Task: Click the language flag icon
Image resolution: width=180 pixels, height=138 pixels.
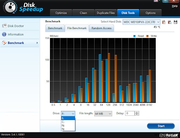Action: [156, 1]
